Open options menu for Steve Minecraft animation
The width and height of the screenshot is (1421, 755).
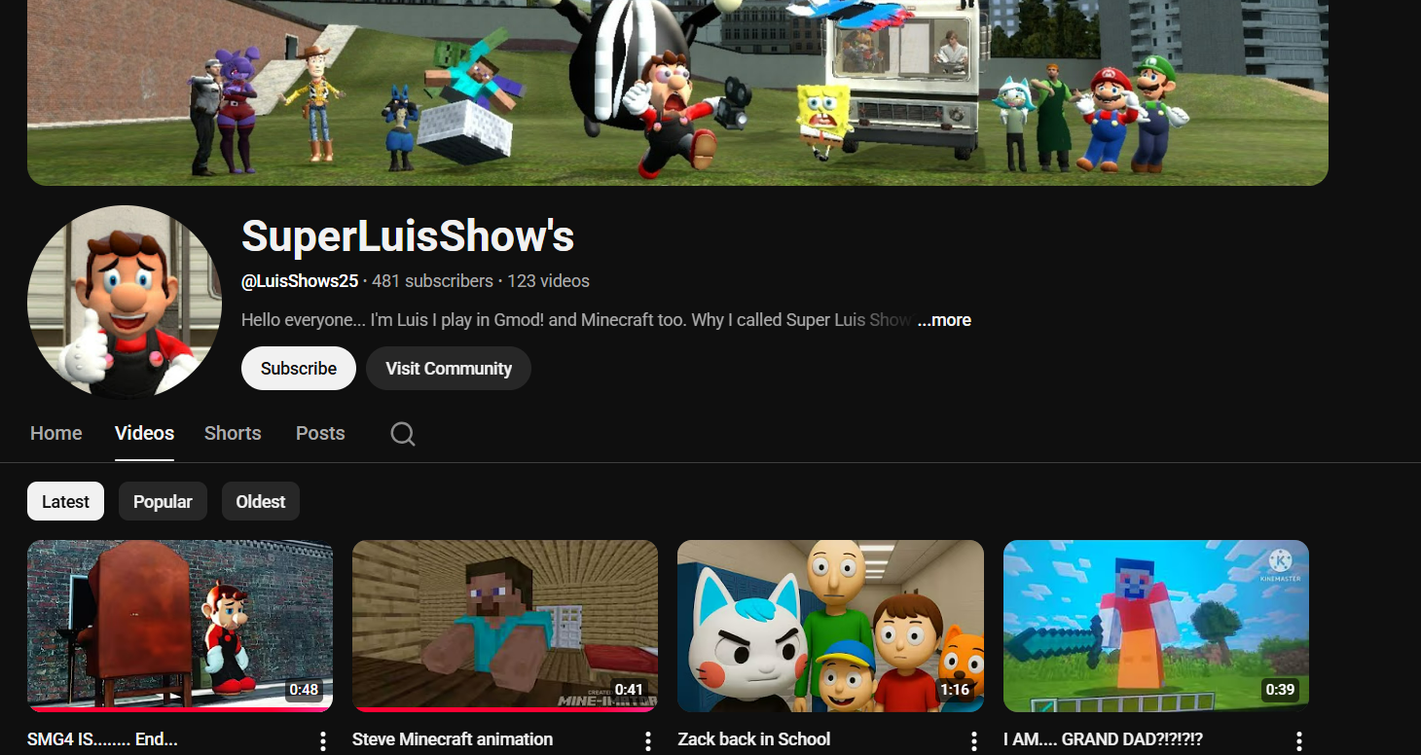(x=648, y=741)
